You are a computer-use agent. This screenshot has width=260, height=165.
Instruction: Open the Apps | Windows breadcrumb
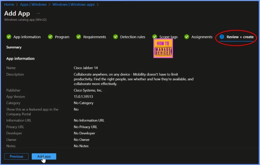33,5
